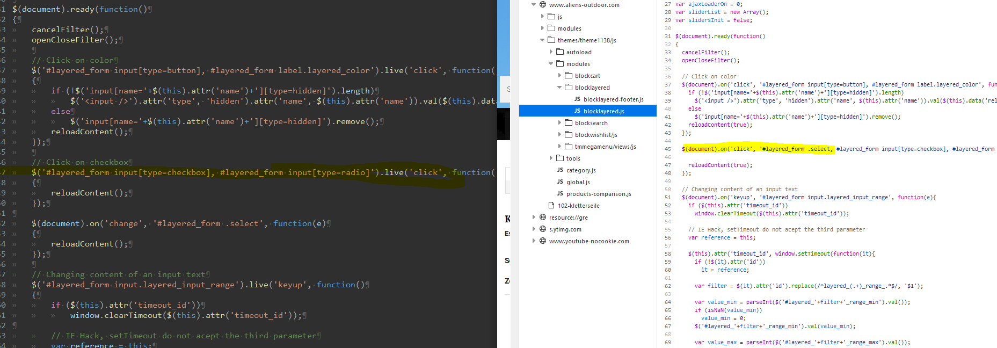Expand the tmmegamenu/views/js folder arrow
997x348 pixels.
pyautogui.click(x=559, y=147)
